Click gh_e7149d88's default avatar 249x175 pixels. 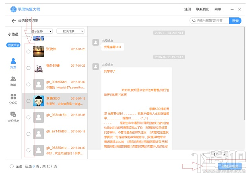[x=39, y=134]
